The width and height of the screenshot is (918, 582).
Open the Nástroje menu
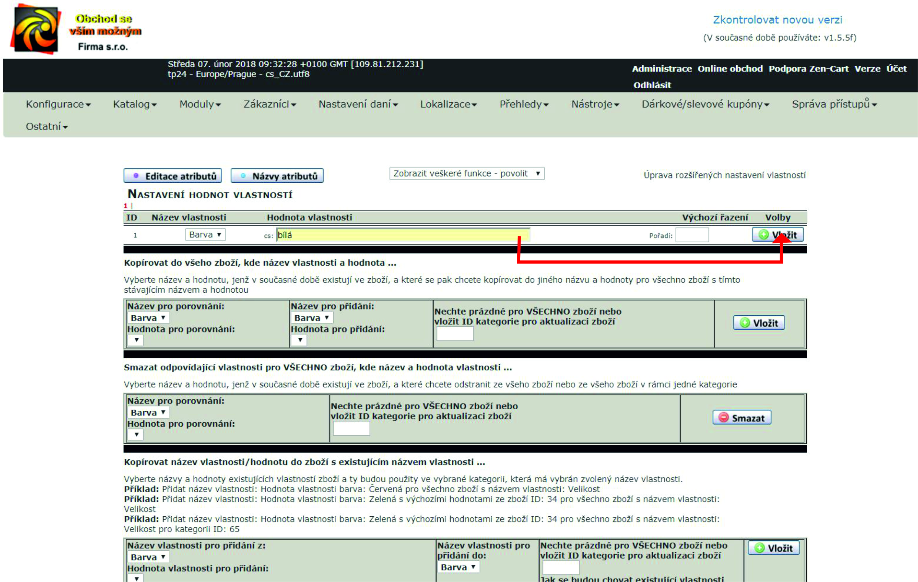click(595, 104)
